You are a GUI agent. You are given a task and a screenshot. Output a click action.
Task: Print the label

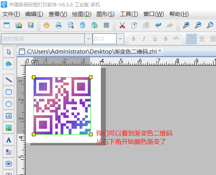click(59, 25)
